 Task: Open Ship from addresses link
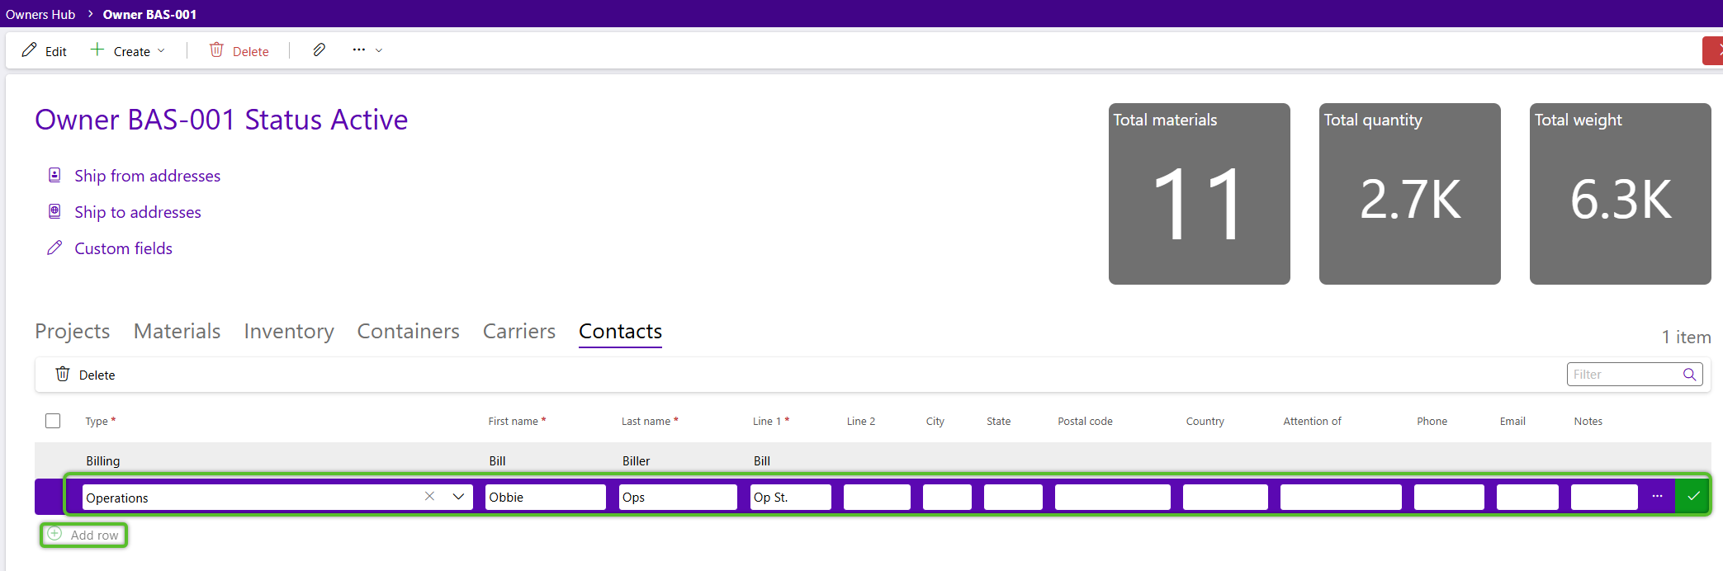point(147,176)
